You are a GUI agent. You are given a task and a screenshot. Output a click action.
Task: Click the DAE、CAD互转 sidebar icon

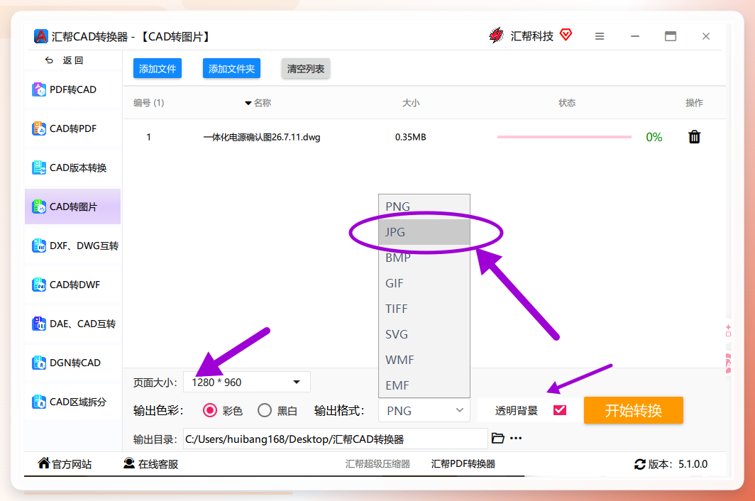click(39, 324)
